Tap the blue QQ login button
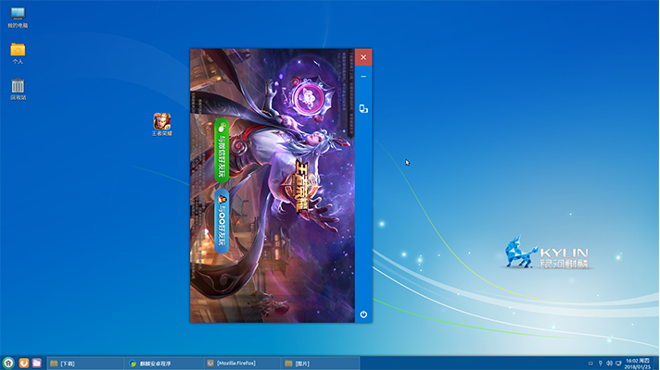This screenshot has height=370, width=660. click(x=222, y=221)
